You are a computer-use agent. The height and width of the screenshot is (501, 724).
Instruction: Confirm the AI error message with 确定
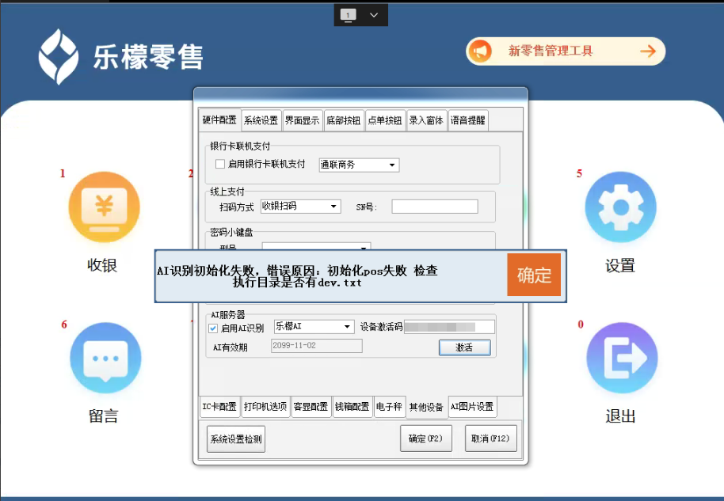click(534, 275)
